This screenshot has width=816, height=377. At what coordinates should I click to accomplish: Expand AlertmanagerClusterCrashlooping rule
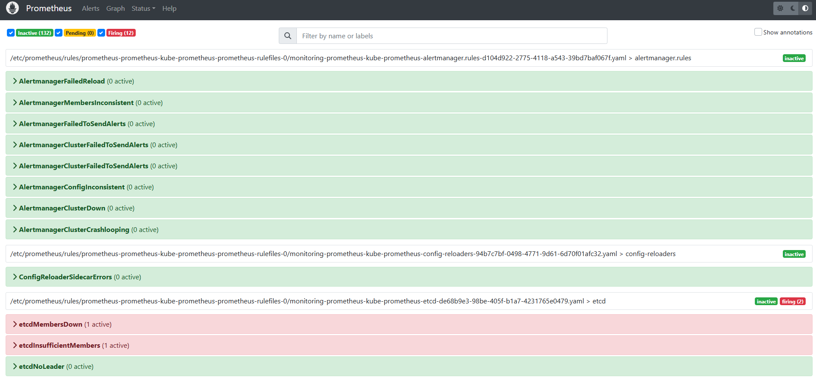click(x=409, y=229)
